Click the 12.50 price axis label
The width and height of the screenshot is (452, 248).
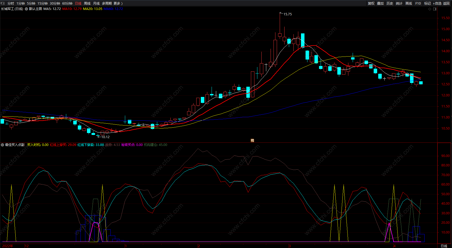445,84
